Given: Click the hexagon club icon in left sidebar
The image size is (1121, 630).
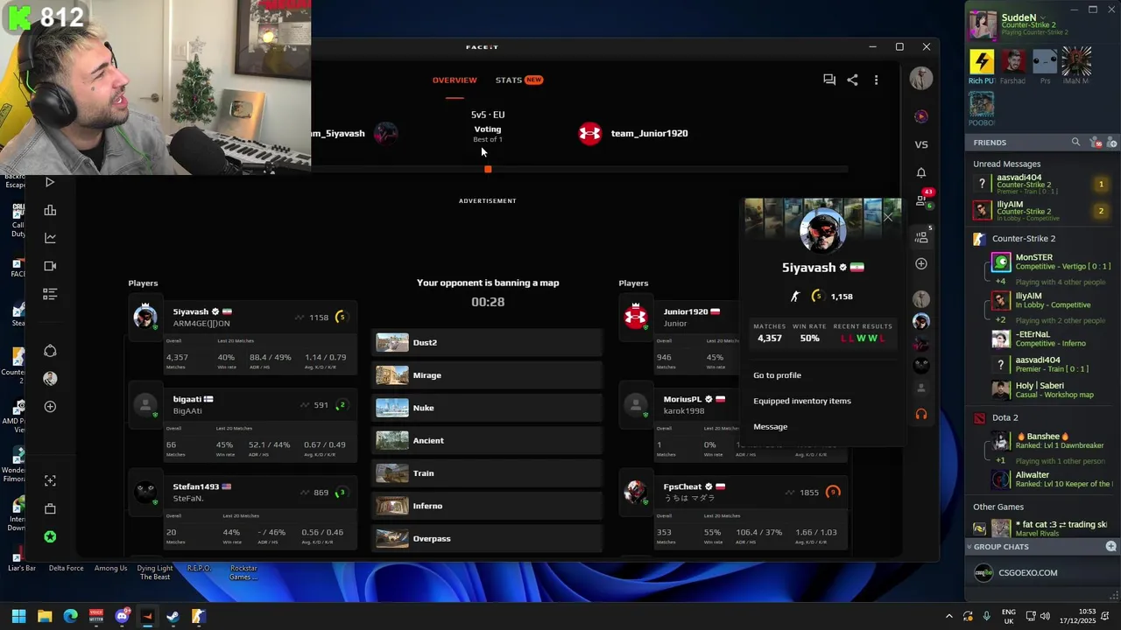Looking at the screenshot, I should [50, 351].
